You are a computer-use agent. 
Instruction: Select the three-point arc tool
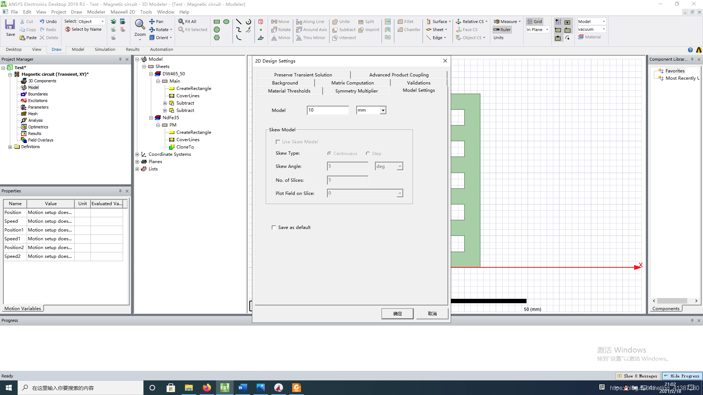(239, 38)
